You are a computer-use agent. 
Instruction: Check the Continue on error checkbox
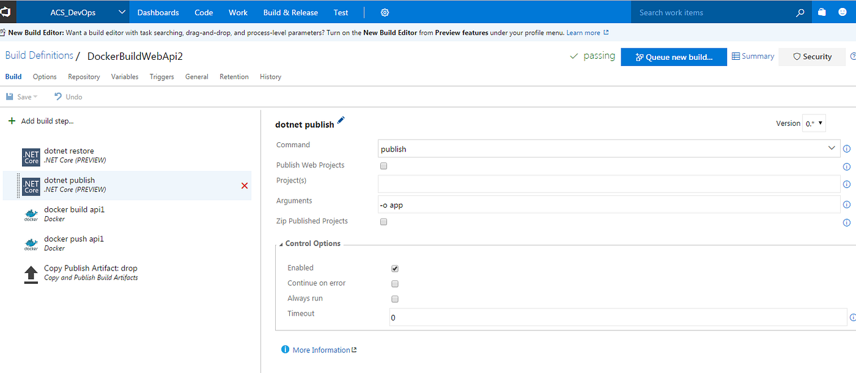click(395, 284)
